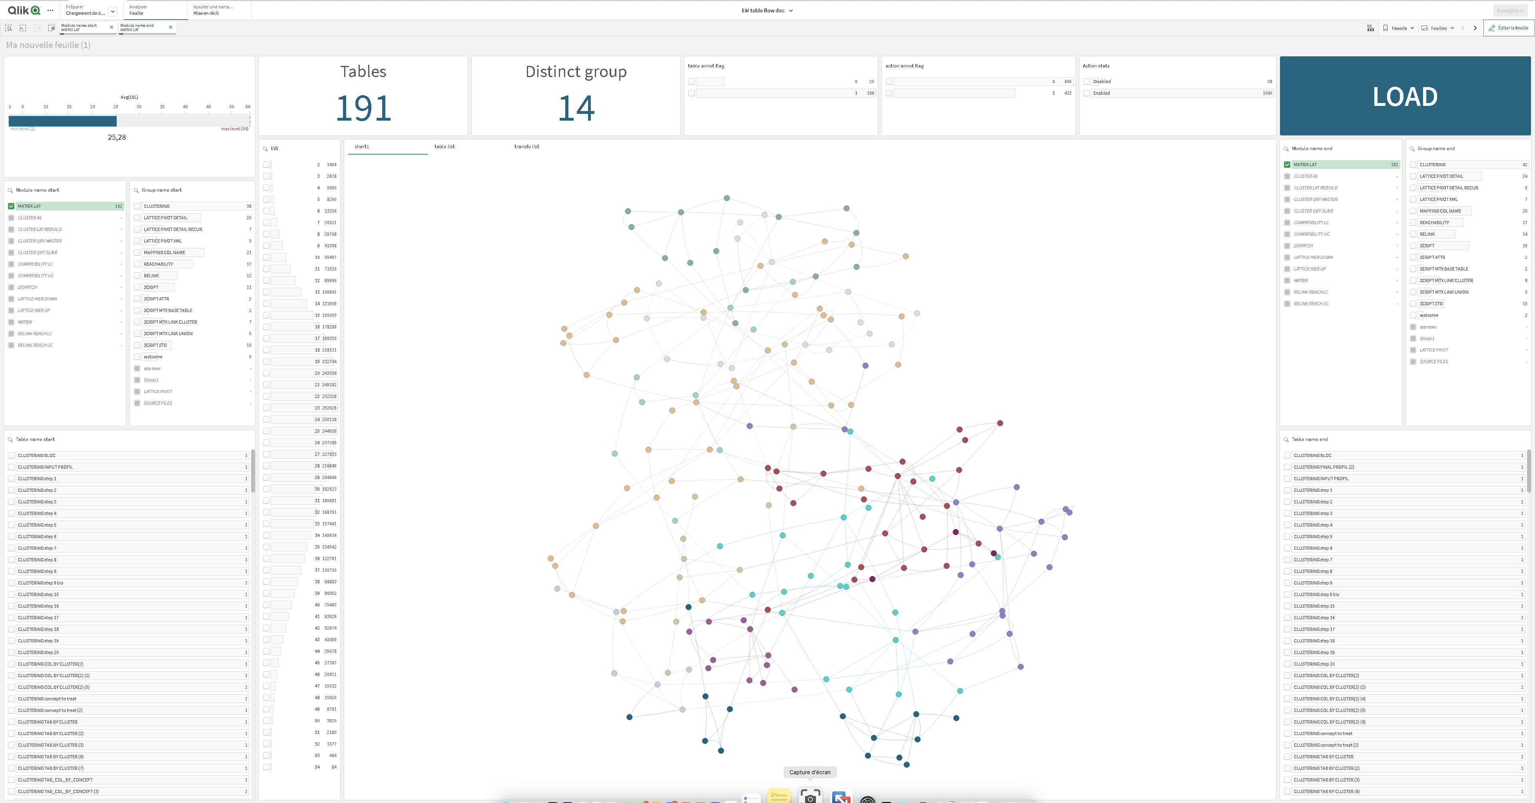Image resolution: width=1535 pixels, height=803 pixels.
Task: Check REACHABILITY in Group name start
Action: pyautogui.click(x=137, y=264)
